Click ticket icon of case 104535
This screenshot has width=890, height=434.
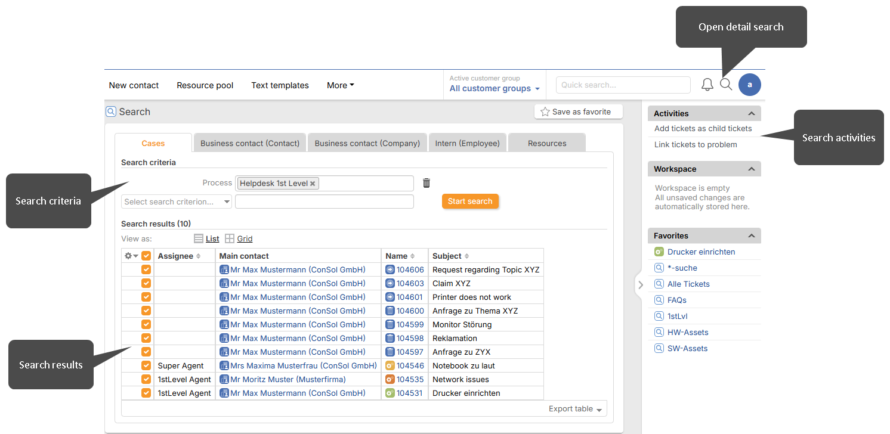tap(390, 379)
